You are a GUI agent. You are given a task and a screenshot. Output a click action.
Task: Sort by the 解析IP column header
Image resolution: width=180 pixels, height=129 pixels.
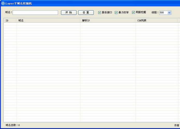click(108, 20)
